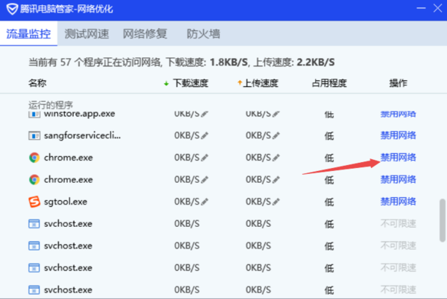Sort by 上传速度 column header

(x=261, y=83)
